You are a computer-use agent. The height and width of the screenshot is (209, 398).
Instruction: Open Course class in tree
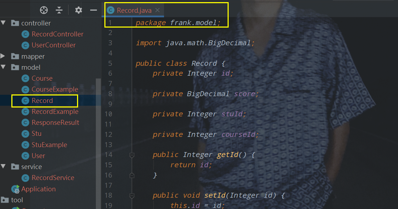42,79
